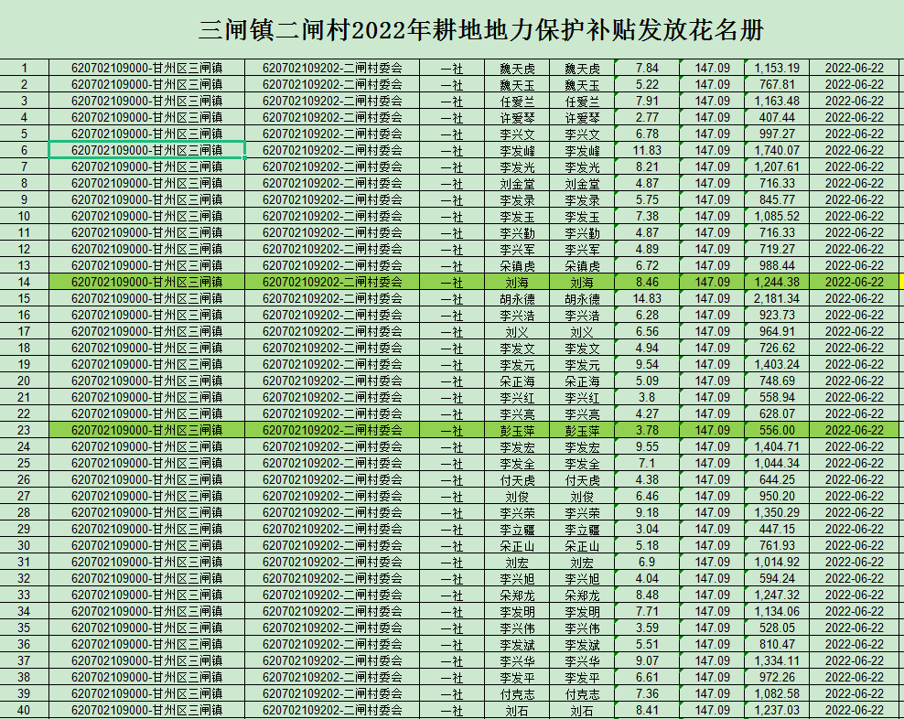Select the area value 7.1 for 李发全
The width and height of the screenshot is (904, 719).
647,464
